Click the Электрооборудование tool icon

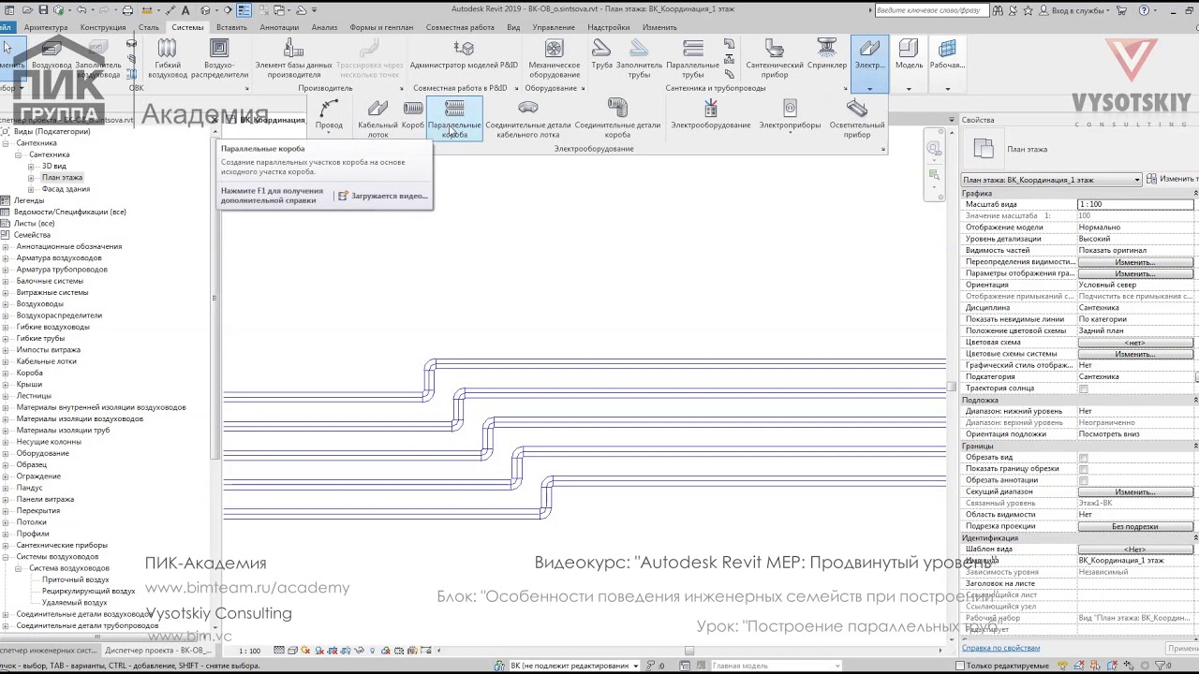coord(711,115)
